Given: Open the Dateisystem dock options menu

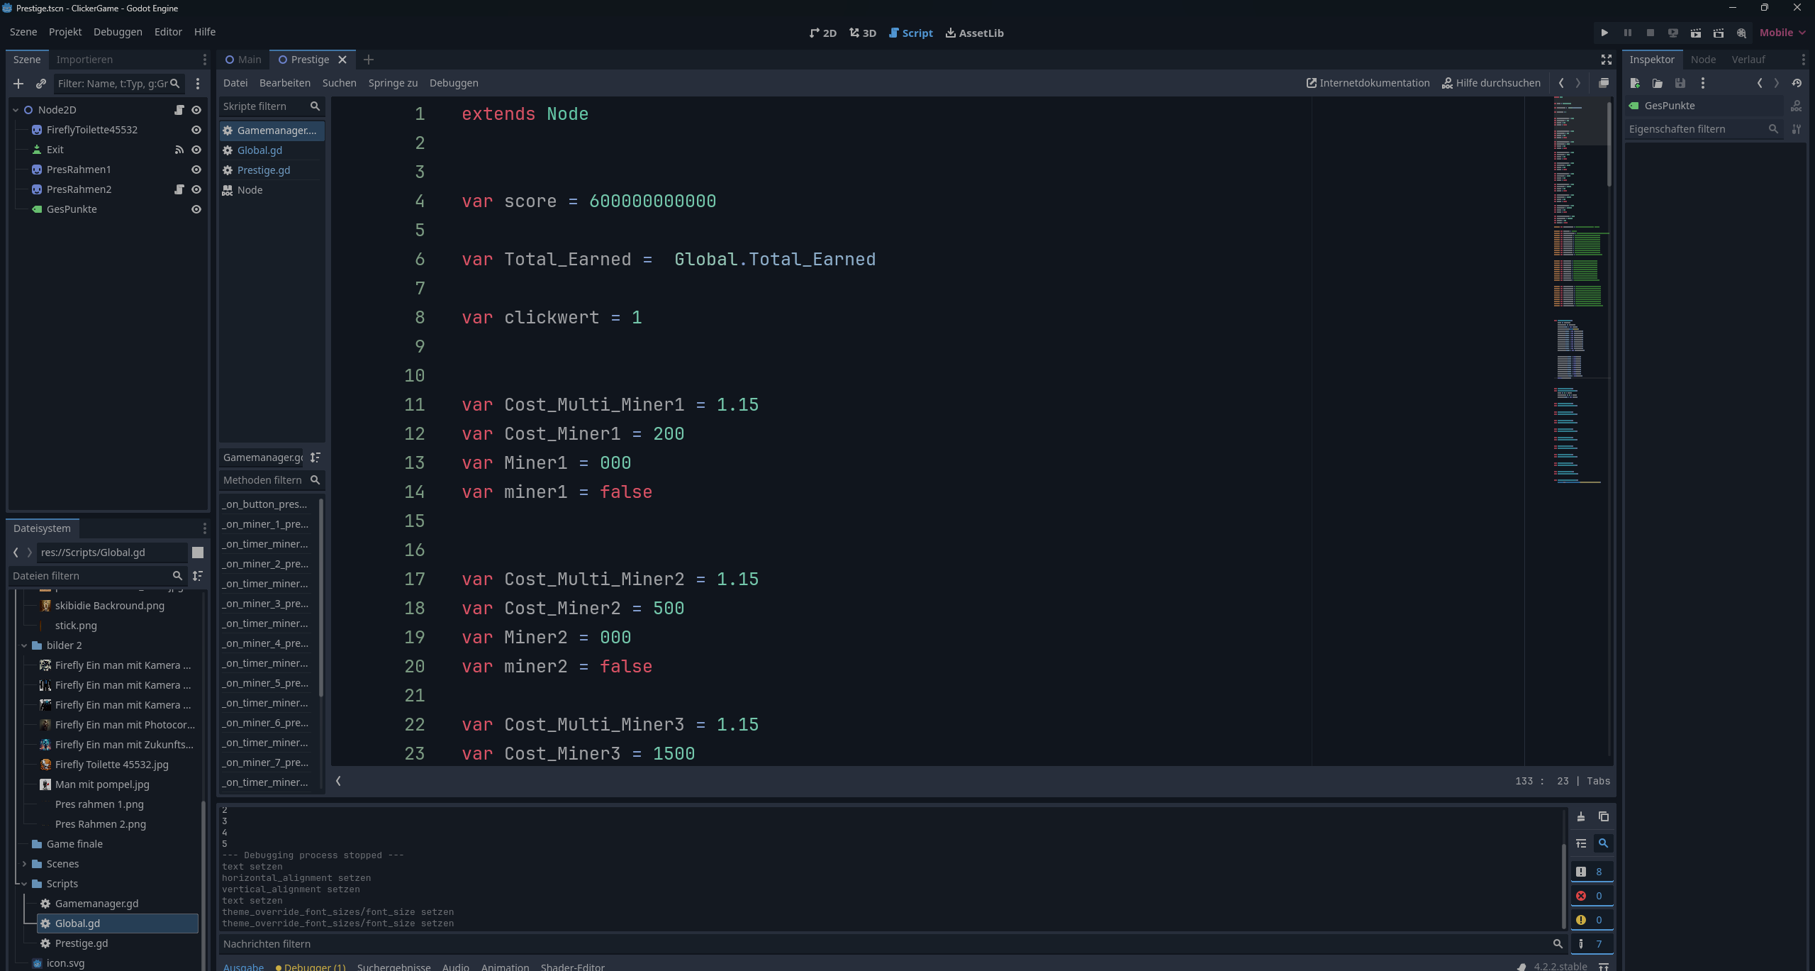Looking at the screenshot, I should click(205, 528).
